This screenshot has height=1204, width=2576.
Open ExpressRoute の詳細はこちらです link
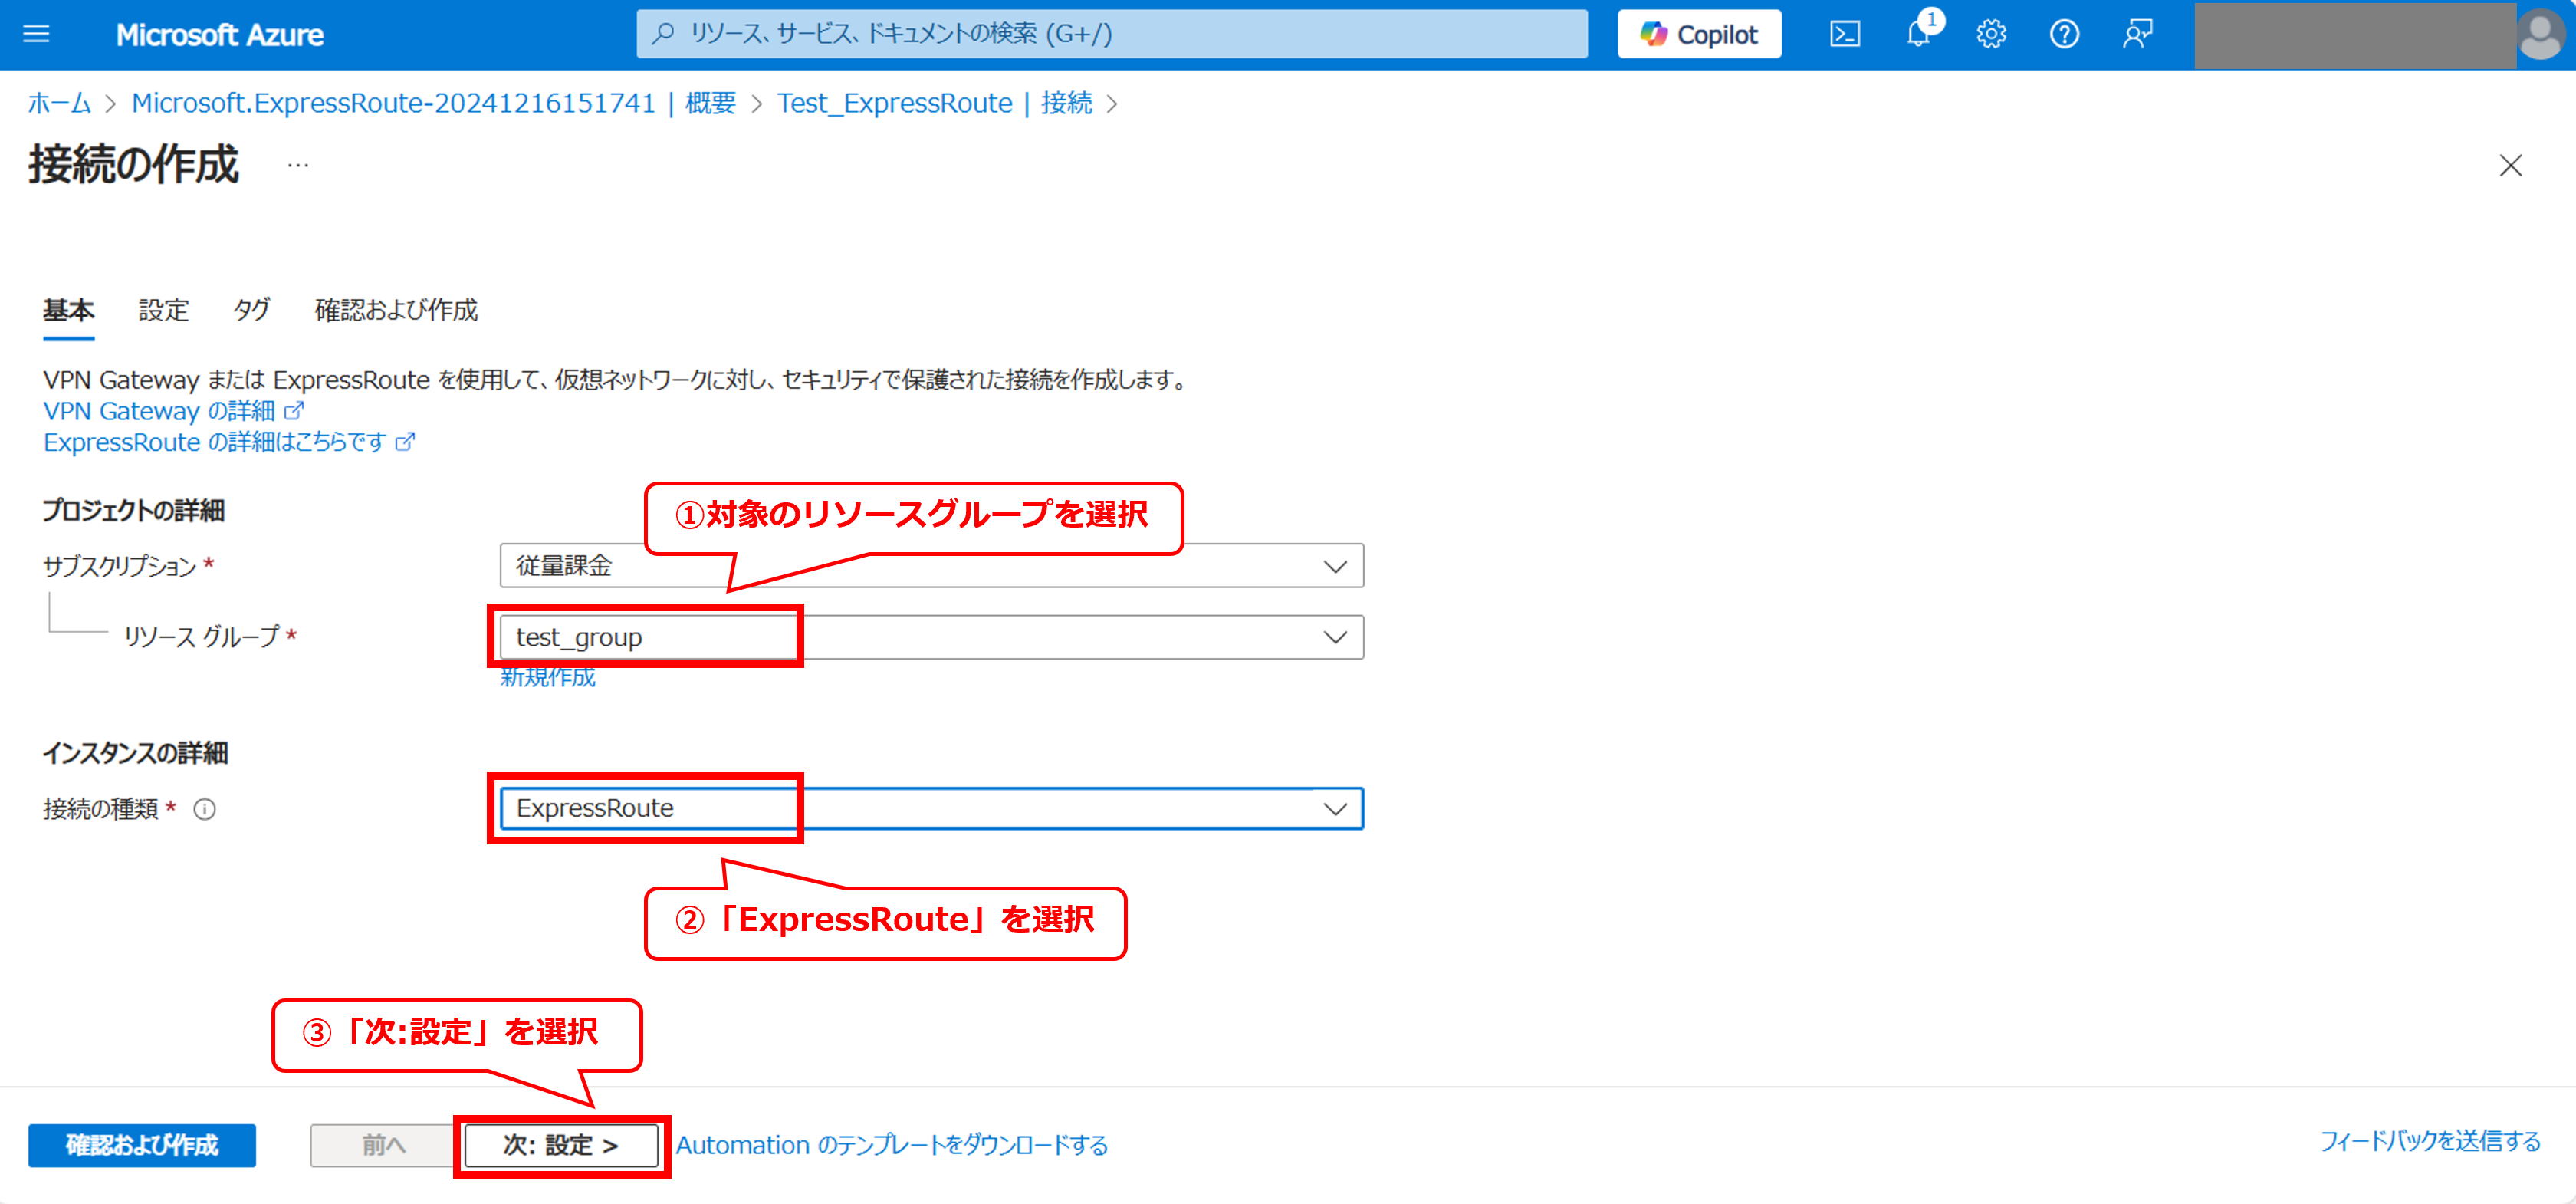tap(215, 442)
